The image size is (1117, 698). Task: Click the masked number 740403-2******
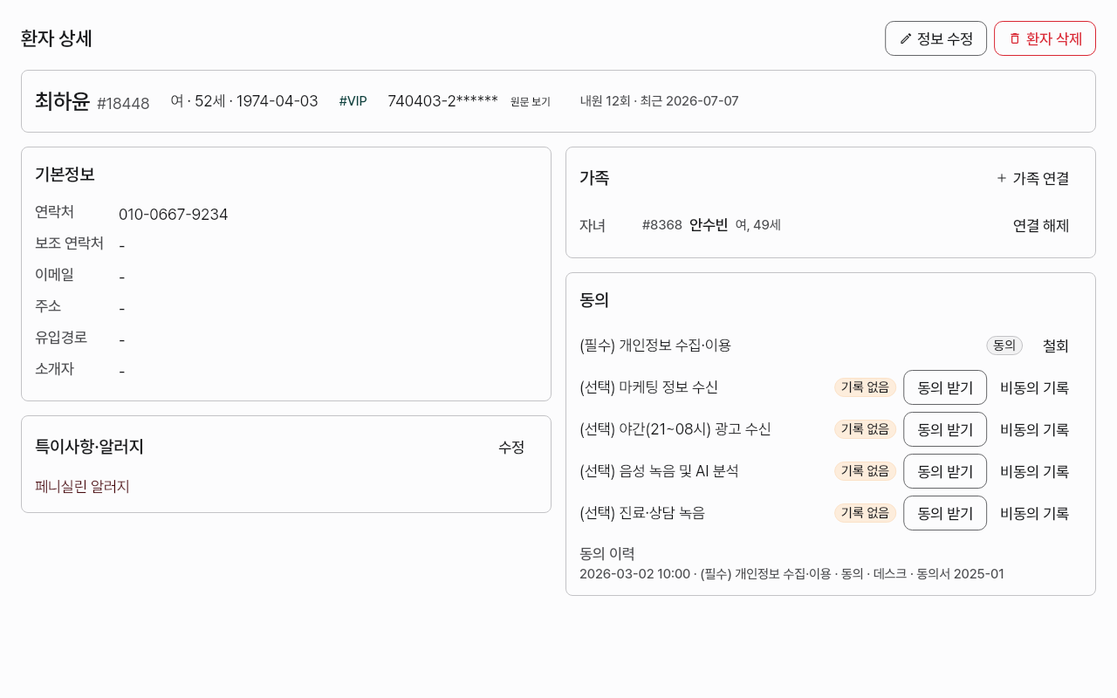point(443,101)
